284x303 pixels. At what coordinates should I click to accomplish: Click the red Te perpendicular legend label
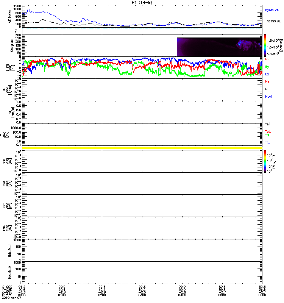[x=268, y=131]
